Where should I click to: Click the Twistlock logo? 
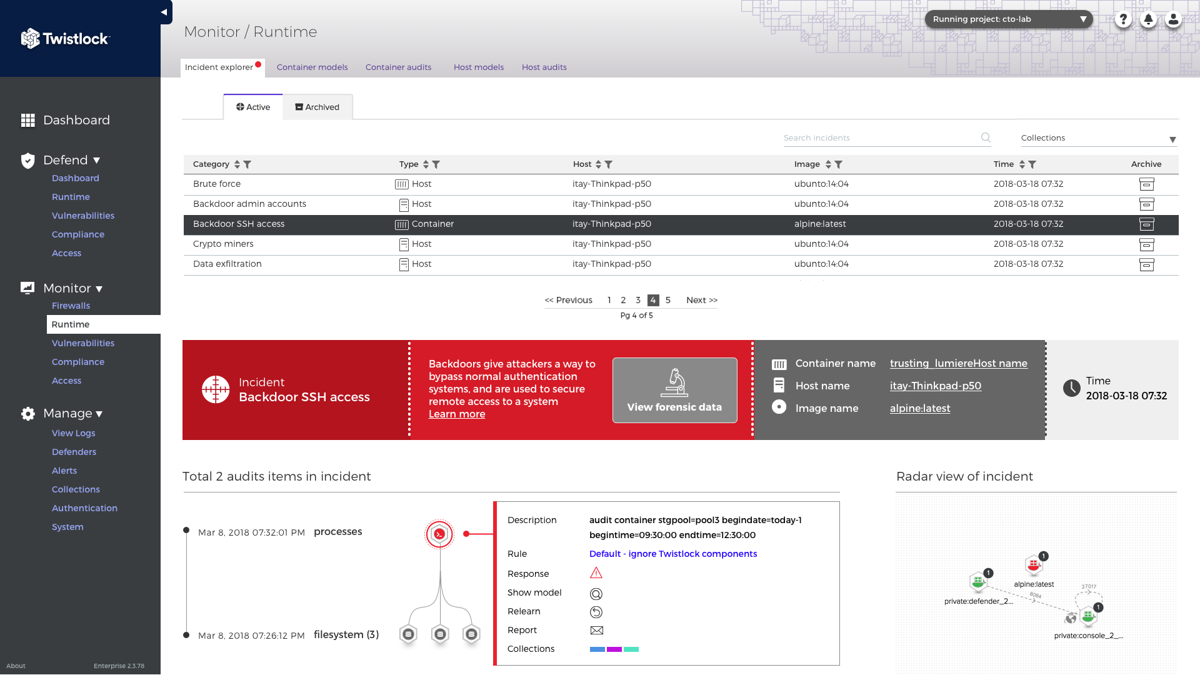click(65, 39)
